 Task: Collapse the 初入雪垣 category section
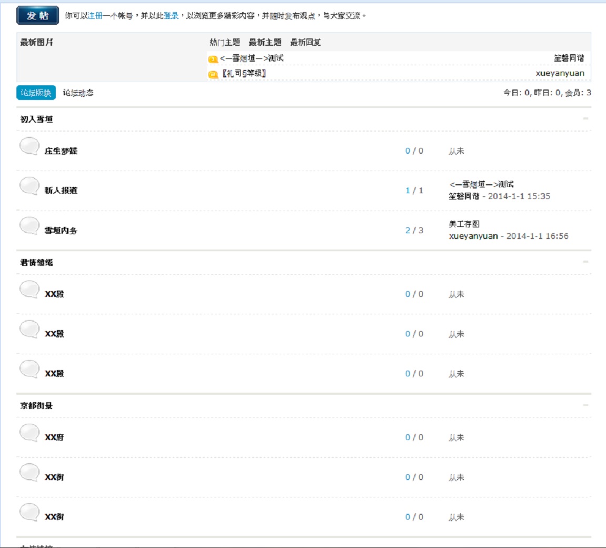point(585,119)
